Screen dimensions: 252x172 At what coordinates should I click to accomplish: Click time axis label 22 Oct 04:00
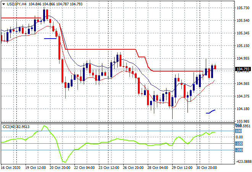(84, 168)
